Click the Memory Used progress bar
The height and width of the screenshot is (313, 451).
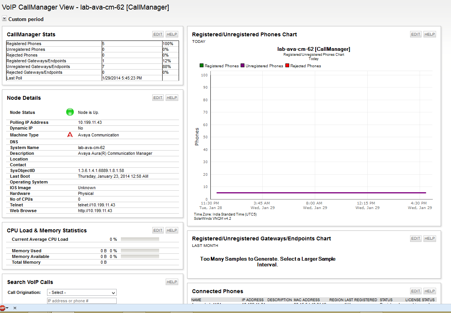tap(140, 251)
